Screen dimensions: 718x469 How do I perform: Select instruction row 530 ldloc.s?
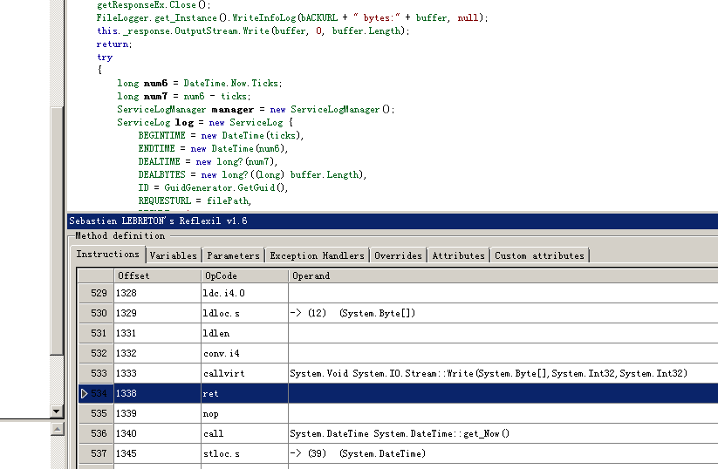398,313
